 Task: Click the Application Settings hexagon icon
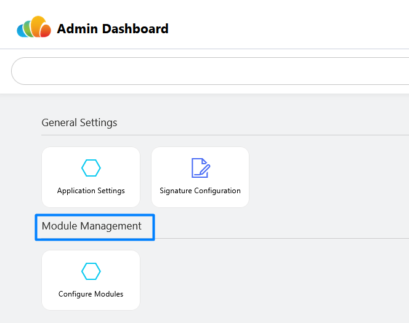[x=91, y=168]
